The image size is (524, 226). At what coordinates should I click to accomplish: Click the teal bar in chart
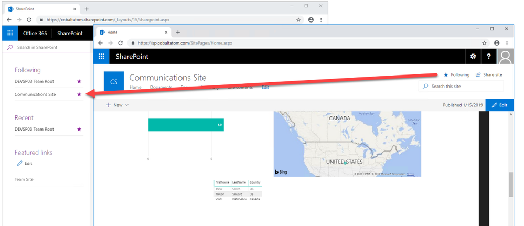click(x=186, y=125)
